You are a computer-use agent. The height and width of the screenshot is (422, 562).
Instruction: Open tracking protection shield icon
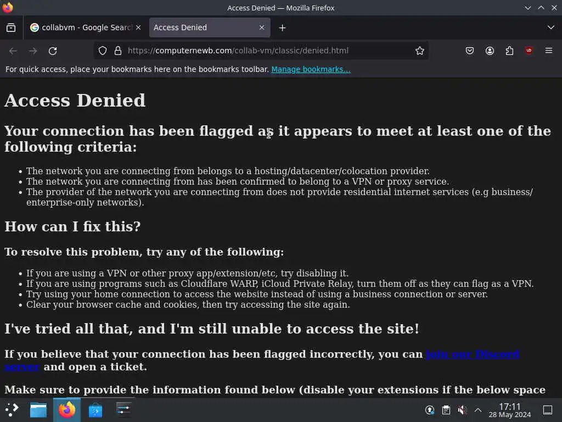(x=103, y=51)
